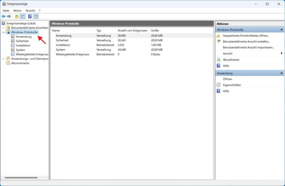The image size is (285, 186).
Task: Click the filter funnel icon for custom view
Action: click(x=218, y=42)
